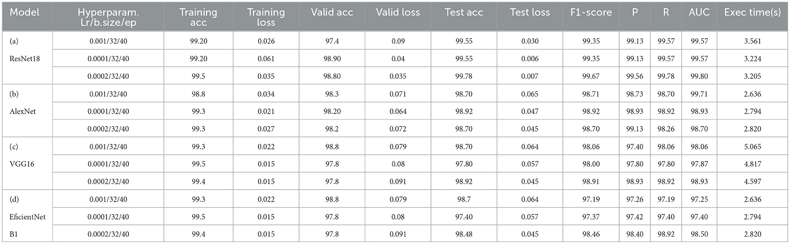
Task: Select the 98.46 F1-score cell
Action: click(x=591, y=234)
